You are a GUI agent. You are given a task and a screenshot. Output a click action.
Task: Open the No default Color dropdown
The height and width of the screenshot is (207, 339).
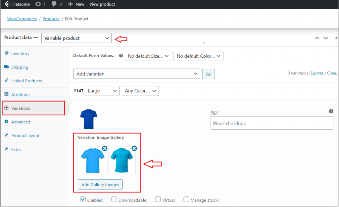[199, 56]
